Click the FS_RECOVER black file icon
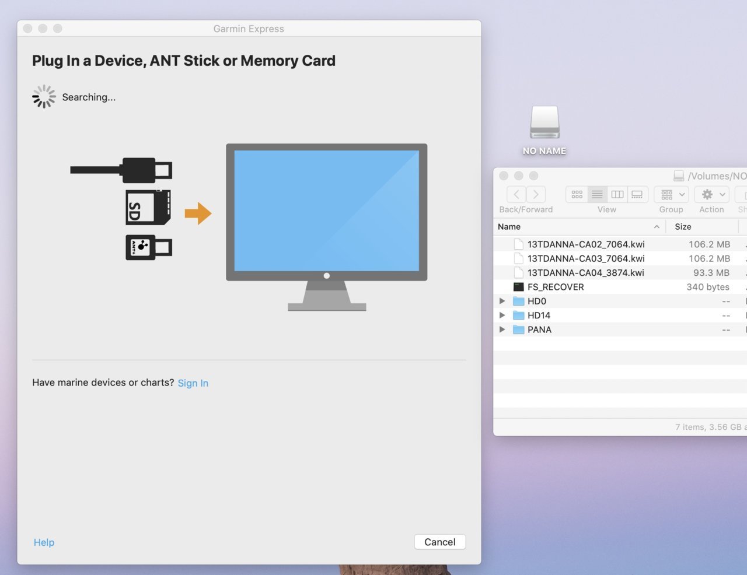Image resolution: width=747 pixels, height=575 pixels. [518, 287]
